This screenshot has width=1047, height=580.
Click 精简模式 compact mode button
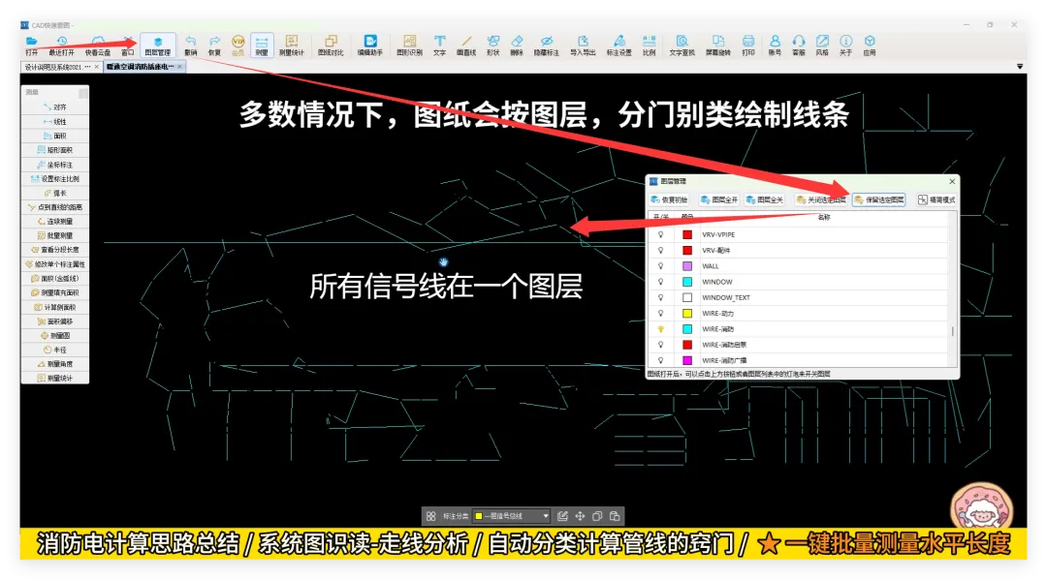tap(936, 199)
